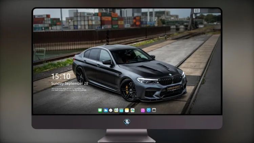Open the gray Camera dock icon
The width and height of the screenshot is (254, 143).
pyautogui.click(x=154, y=110)
